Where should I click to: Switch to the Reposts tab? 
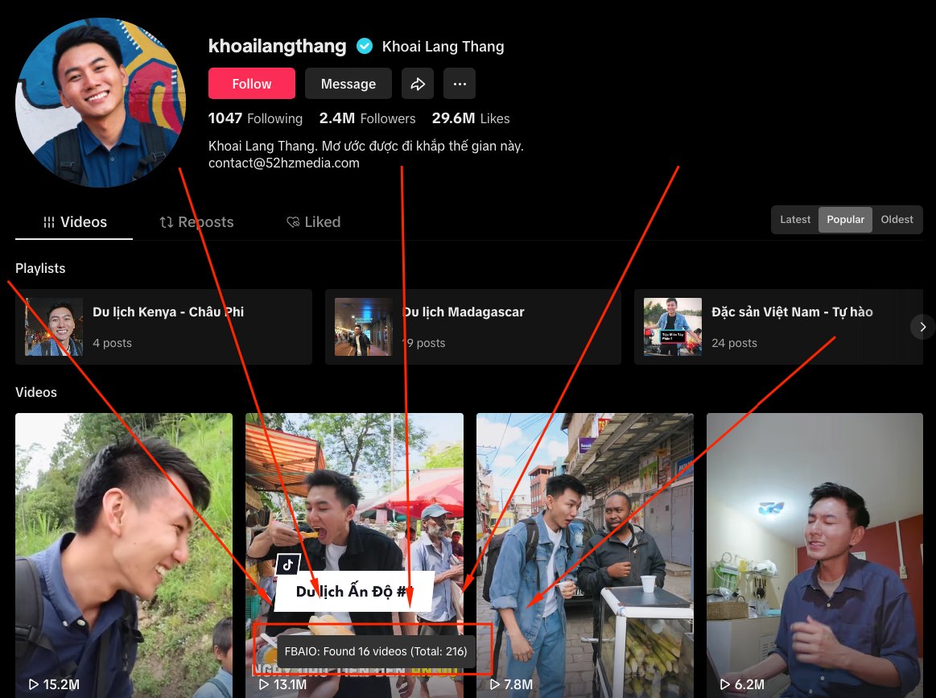click(196, 222)
